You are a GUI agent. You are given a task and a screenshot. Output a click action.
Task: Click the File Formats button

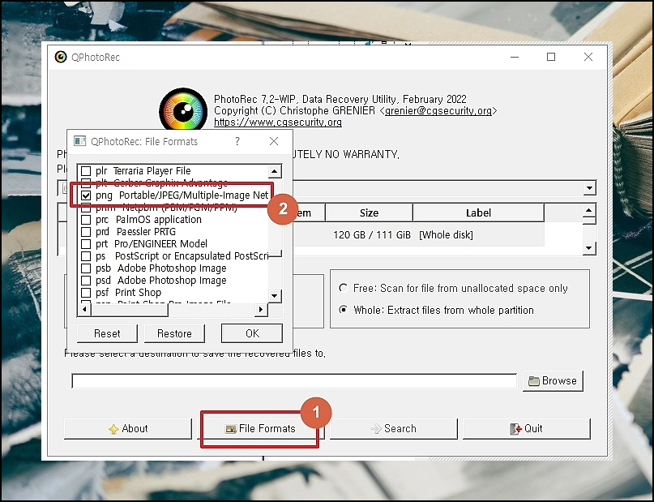(x=260, y=429)
